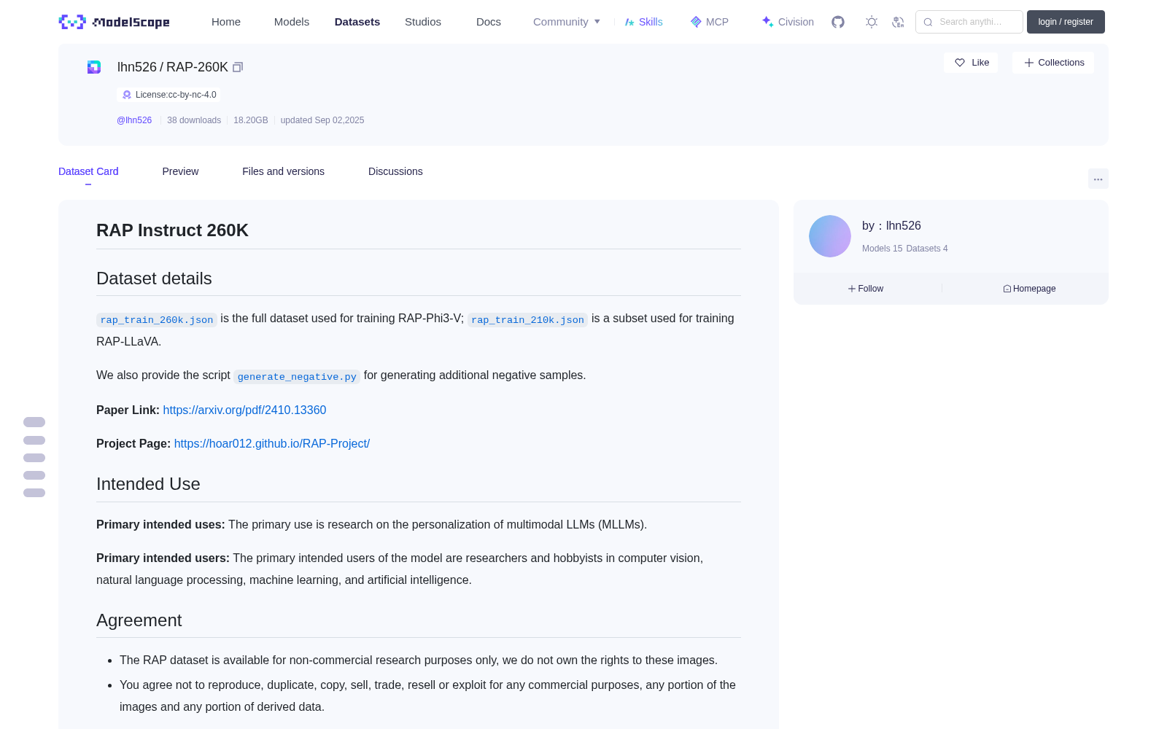Click the "18.20GB" size text

tap(251, 120)
